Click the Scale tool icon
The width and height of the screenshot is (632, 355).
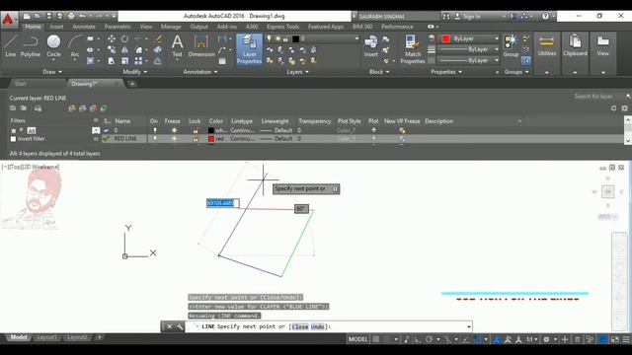pos(125,61)
